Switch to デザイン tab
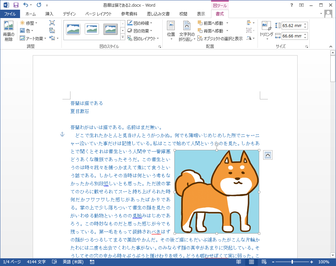 tap(69, 14)
